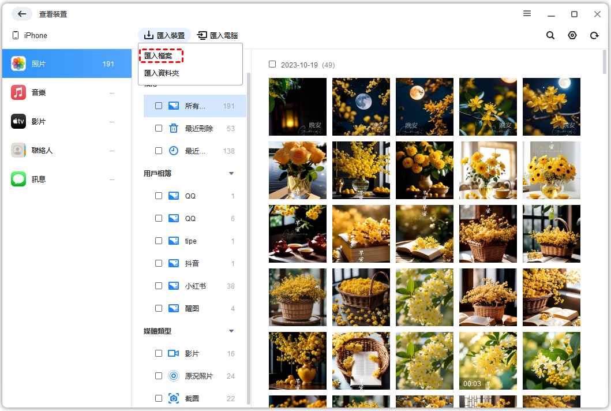Open the video thumbnail labeled 00:03
The image size is (611, 411).
pos(488,360)
